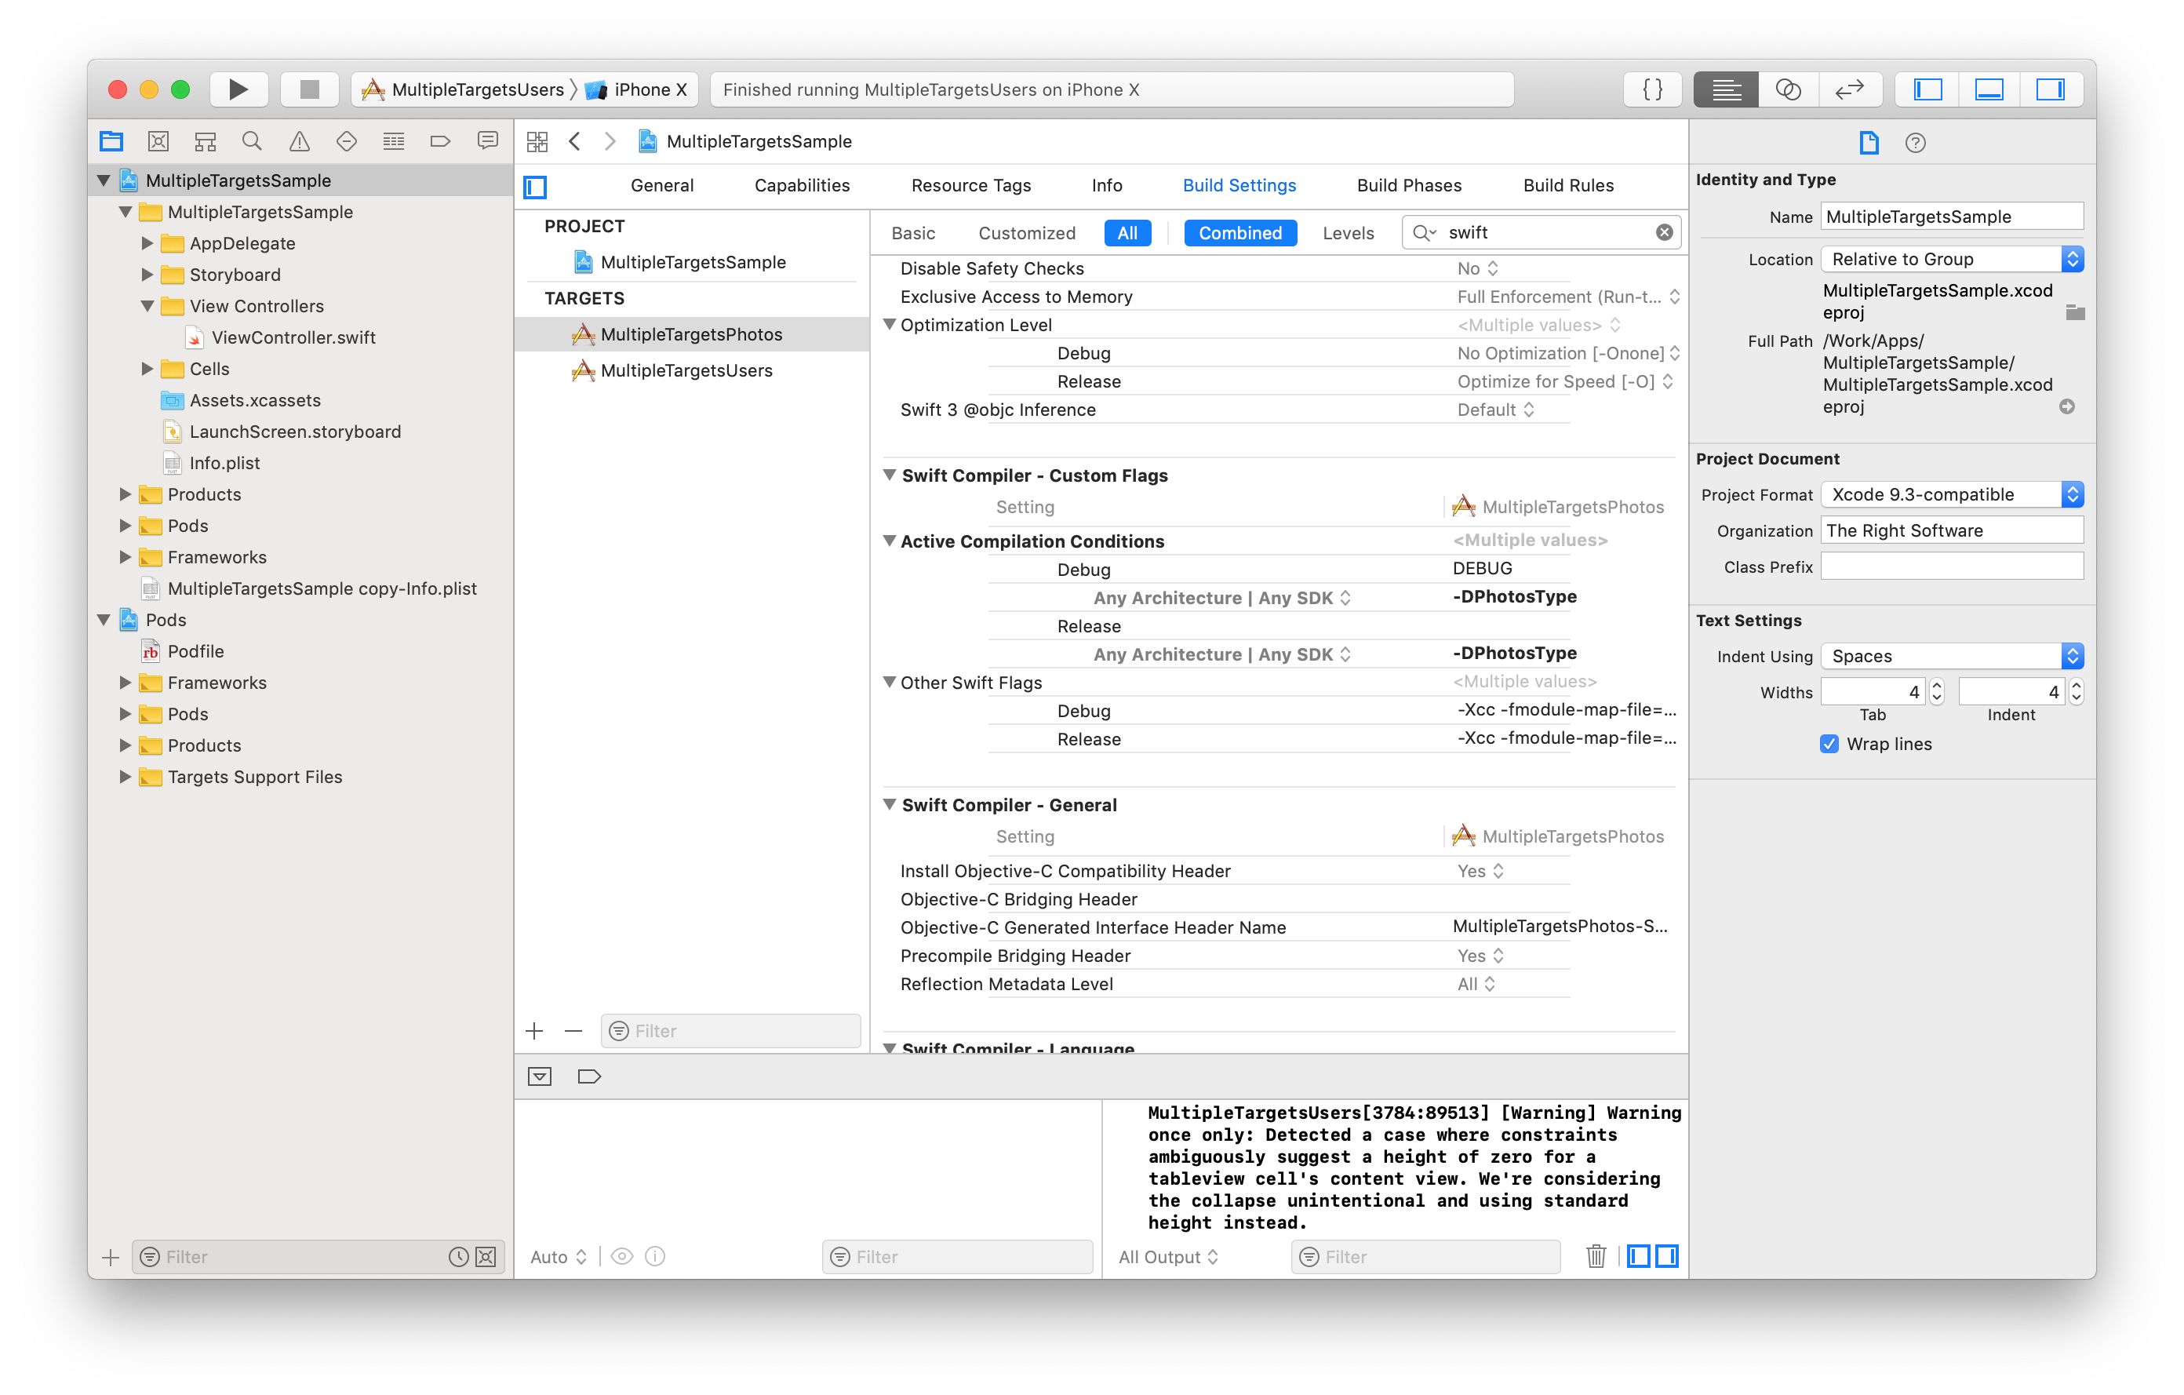This screenshot has width=2184, height=1395.
Task: Open the Location dropdown
Action: 1952,260
